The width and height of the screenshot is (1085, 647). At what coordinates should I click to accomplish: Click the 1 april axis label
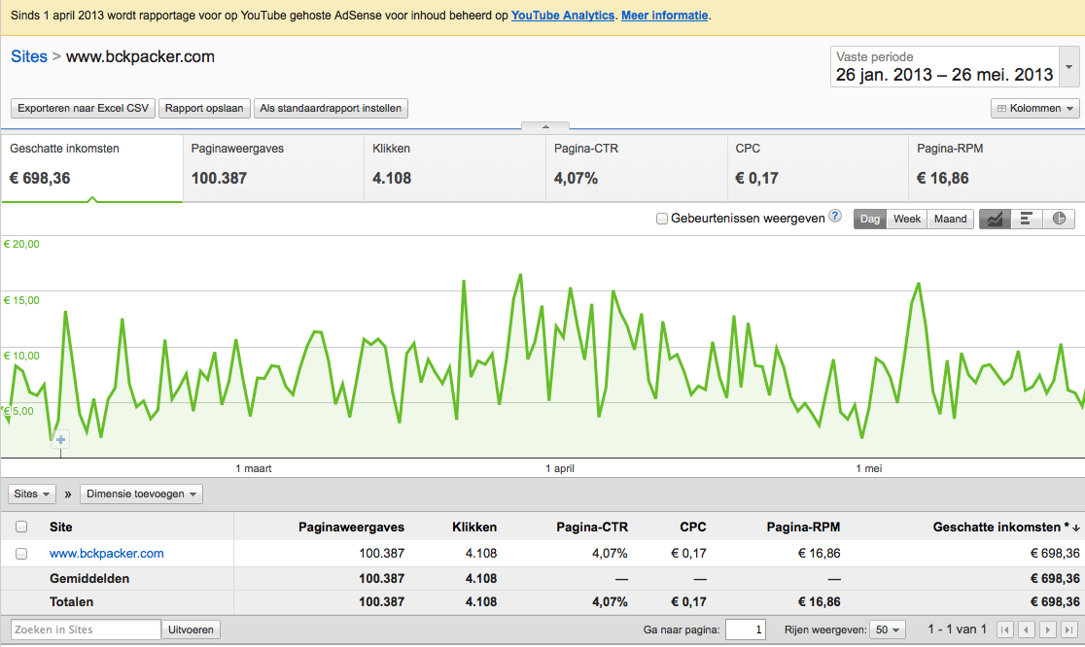[560, 468]
